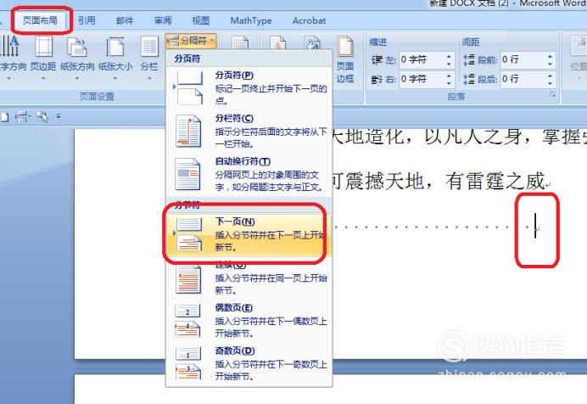Collapse the 分隔符 breaks dropdown
Viewport: 587px width, 404px height.
(x=191, y=41)
